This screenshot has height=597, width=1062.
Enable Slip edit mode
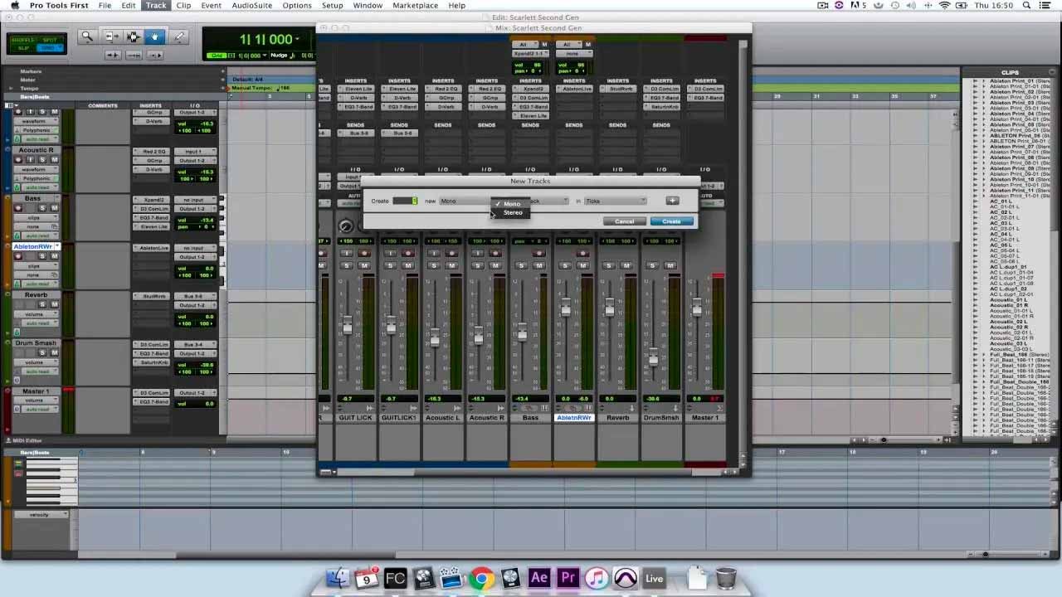[x=24, y=48]
